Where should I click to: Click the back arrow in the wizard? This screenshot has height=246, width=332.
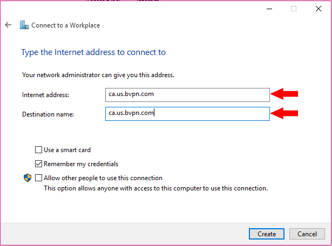click(8, 25)
